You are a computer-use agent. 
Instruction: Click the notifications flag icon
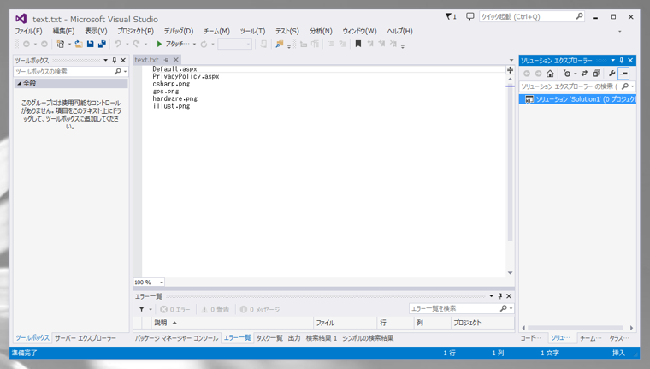click(x=451, y=16)
